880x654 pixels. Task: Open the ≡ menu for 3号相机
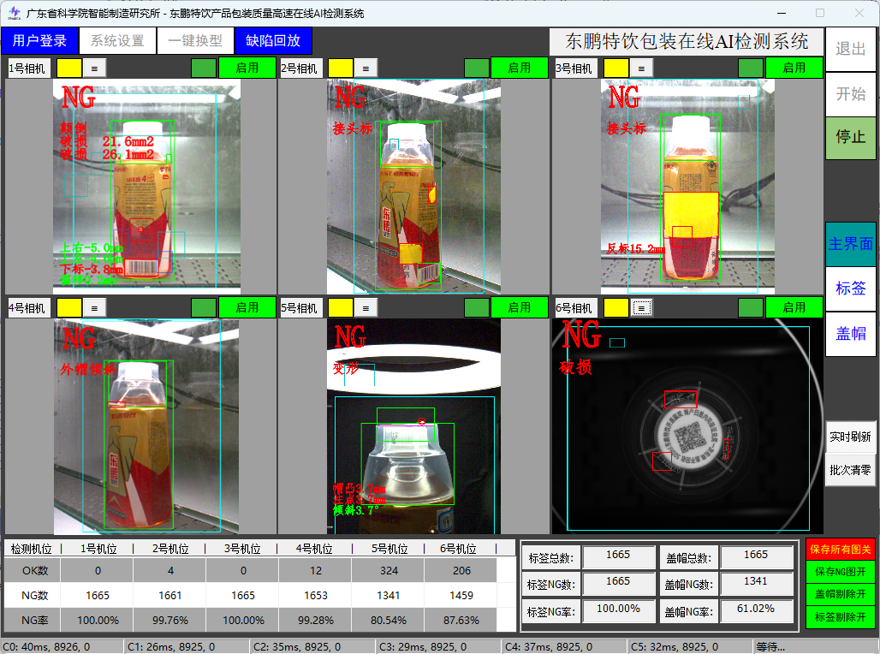(x=641, y=68)
